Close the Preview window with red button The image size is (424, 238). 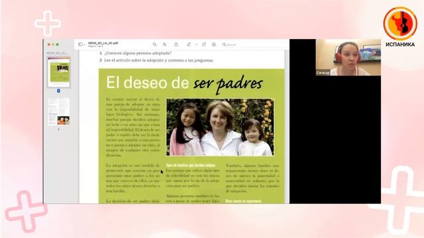(49, 44)
